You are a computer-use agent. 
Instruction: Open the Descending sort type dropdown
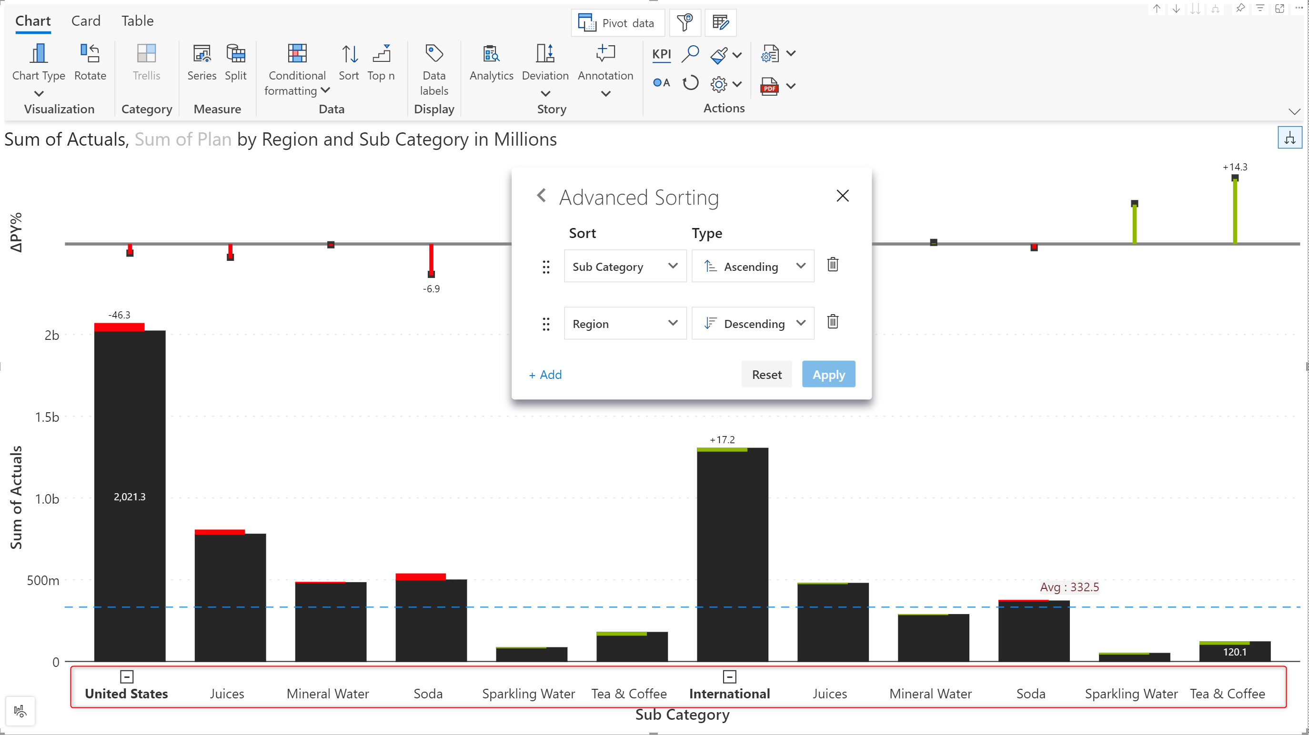click(x=753, y=324)
